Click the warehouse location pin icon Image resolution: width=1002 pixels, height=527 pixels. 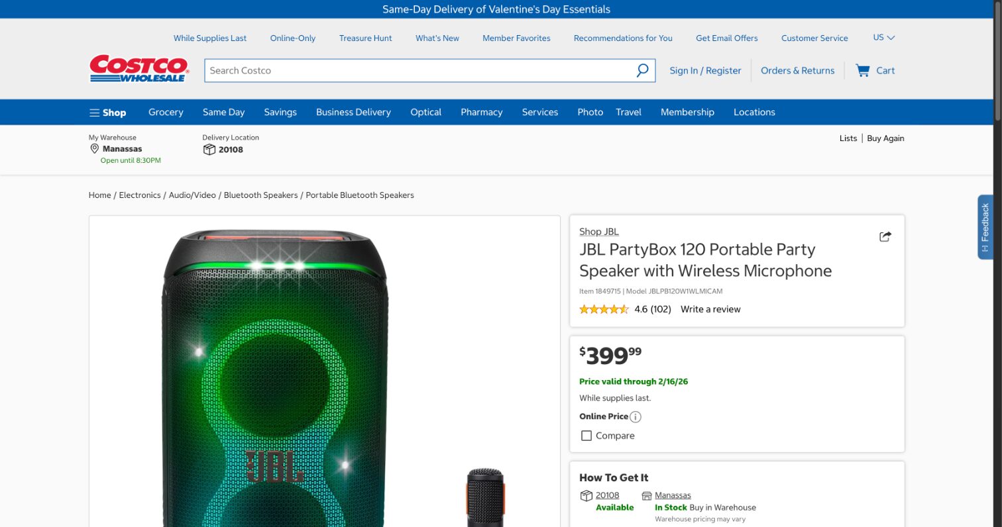(x=94, y=148)
